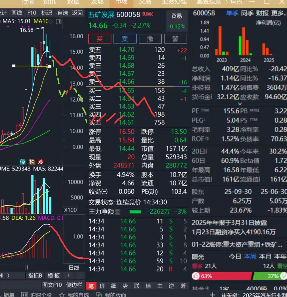Viewport: 287px width, 297px height.
Task: Click the minus zoom-out button near 模板
Action: click(80, 275)
